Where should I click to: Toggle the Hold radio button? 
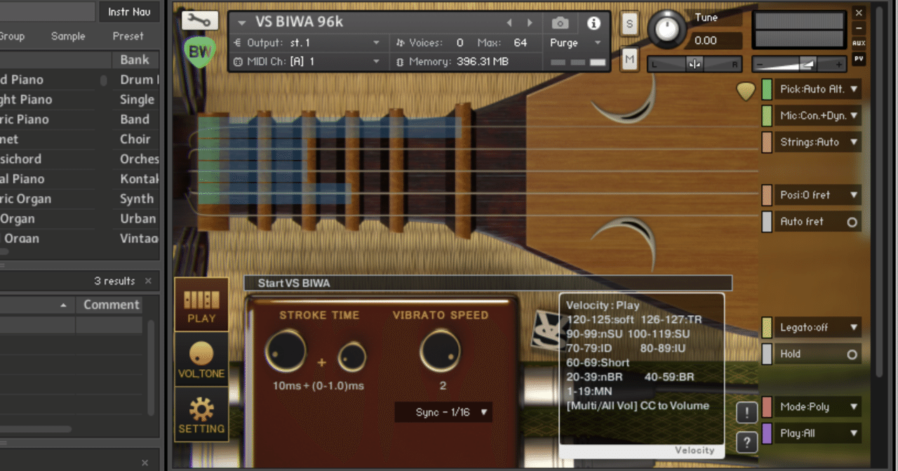click(852, 354)
